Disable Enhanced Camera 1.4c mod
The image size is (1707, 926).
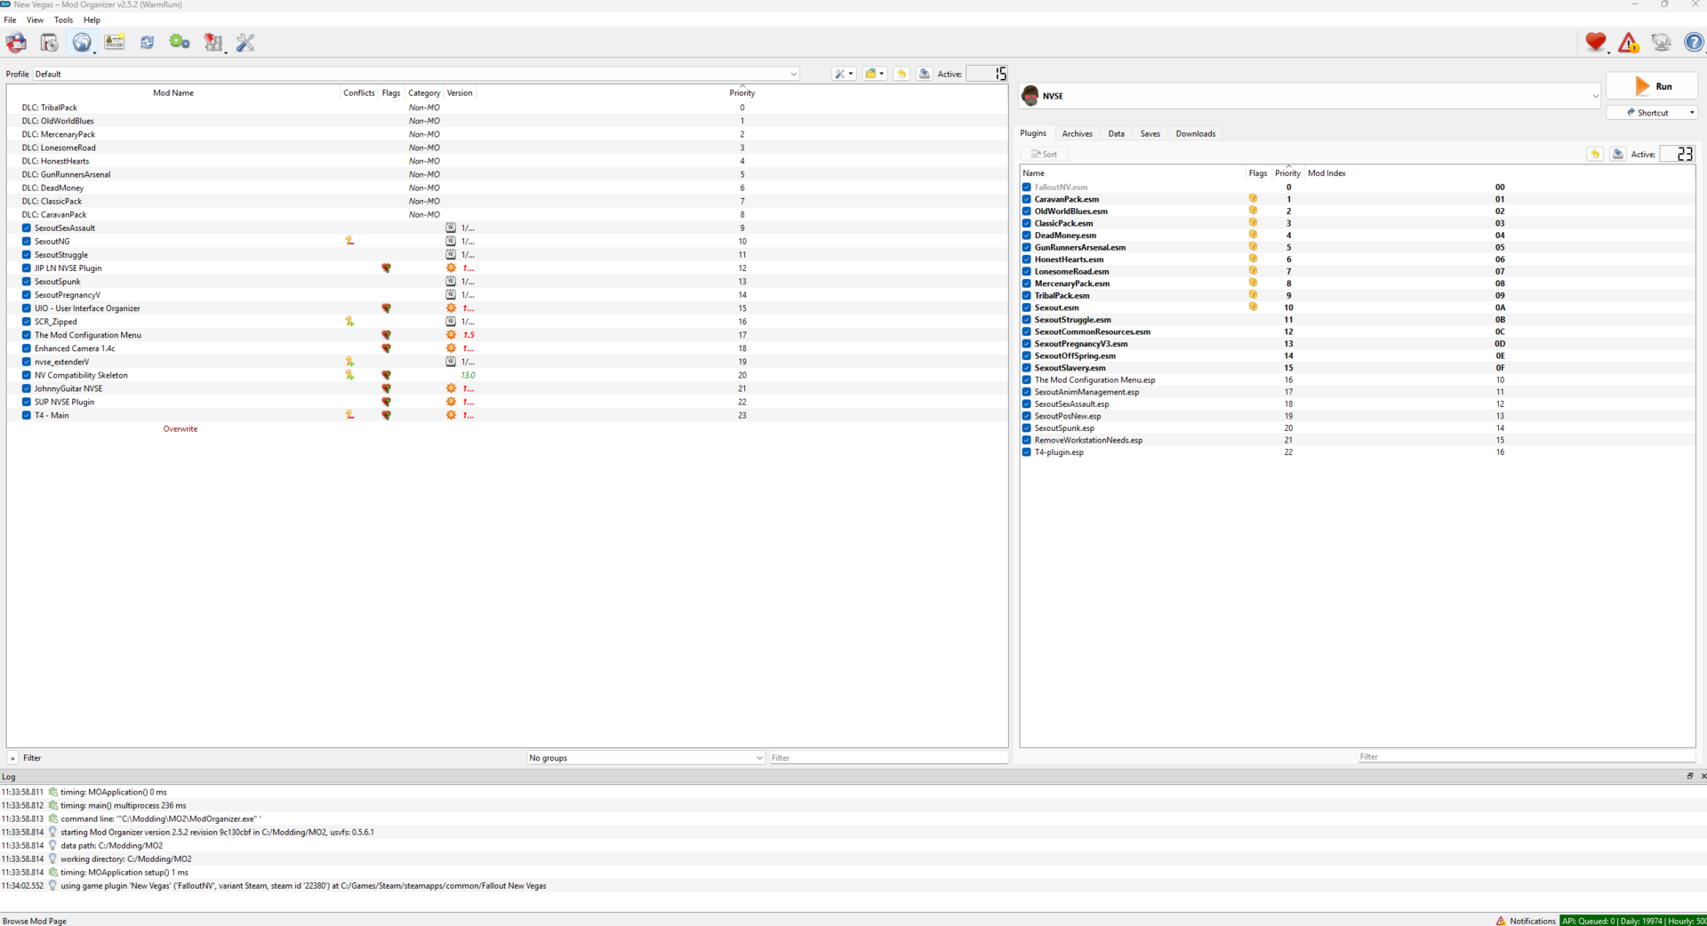[x=26, y=348]
